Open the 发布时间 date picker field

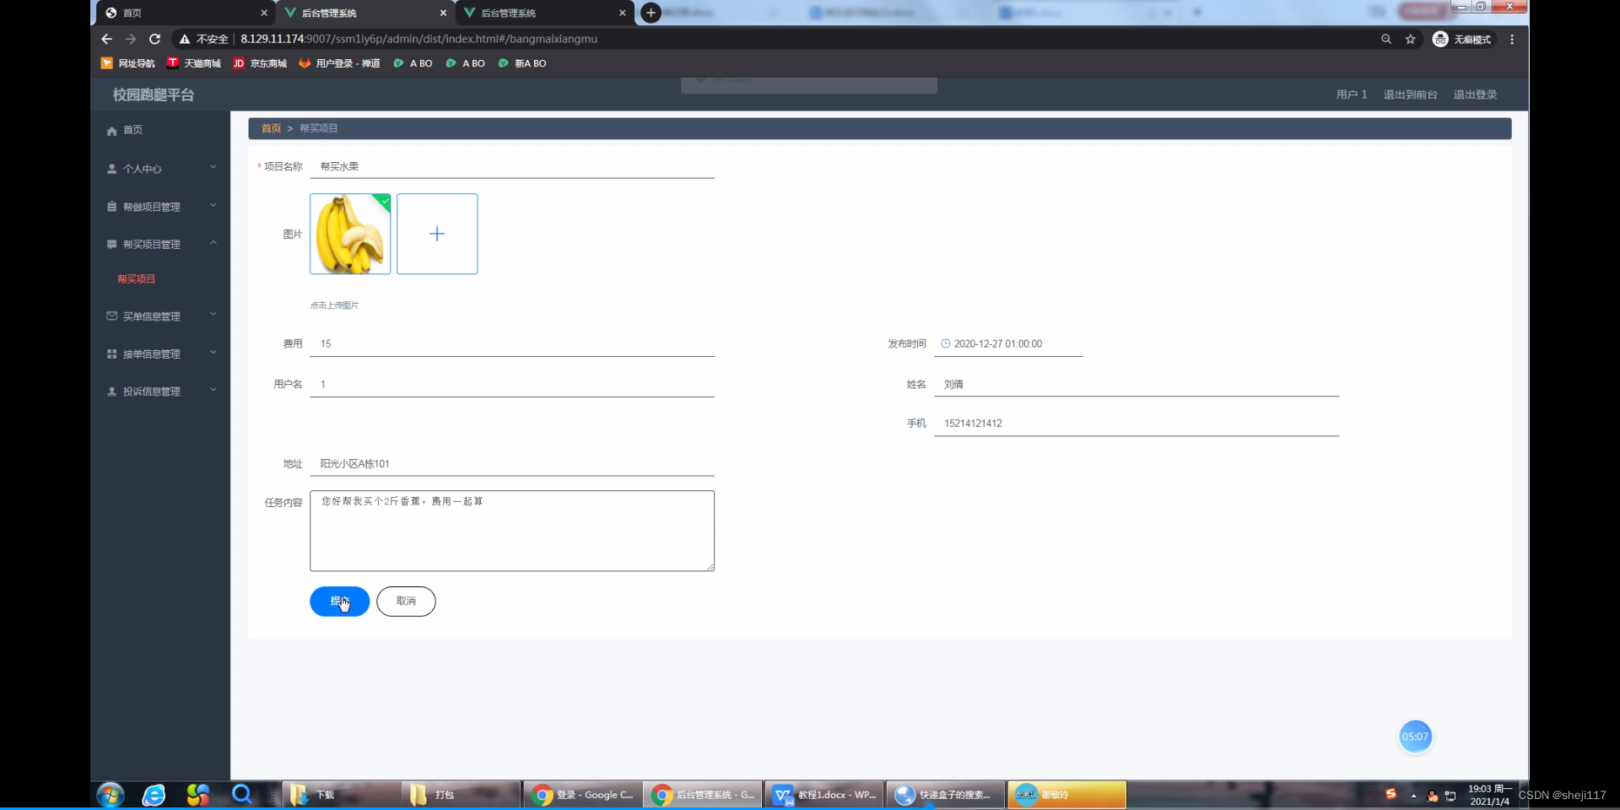[1008, 343]
